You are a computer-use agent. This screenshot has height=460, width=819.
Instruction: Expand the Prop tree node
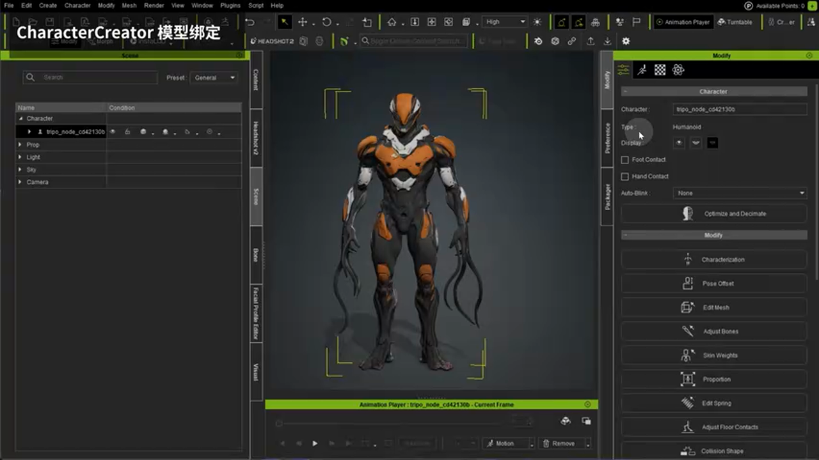click(20, 144)
